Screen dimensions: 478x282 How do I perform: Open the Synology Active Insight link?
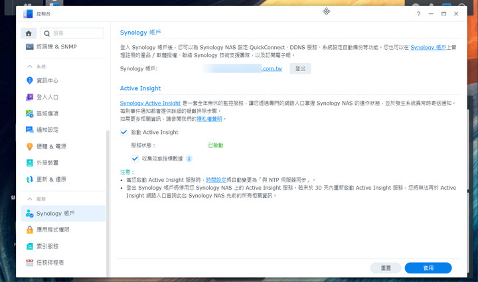click(150, 104)
